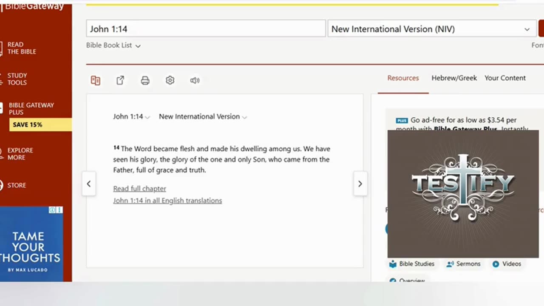Open John 1:14 in all English translations

click(x=167, y=201)
